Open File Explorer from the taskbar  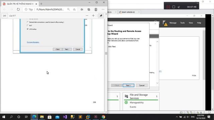pyautogui.click(x=42, y=117)
